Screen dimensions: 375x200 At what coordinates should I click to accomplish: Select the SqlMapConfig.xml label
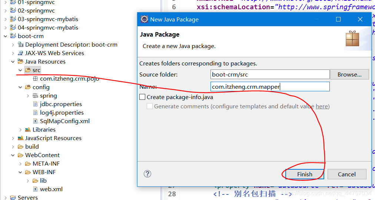tap(65, 121)
